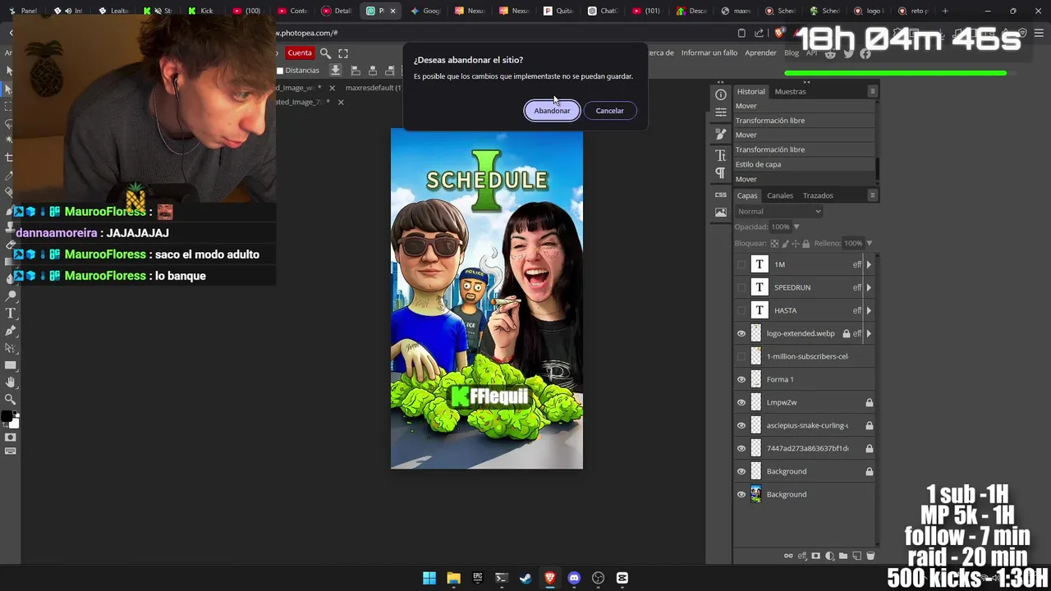Select the Historial tab
The height and width of the screenshot is (591, 1051).
[750, 91]
